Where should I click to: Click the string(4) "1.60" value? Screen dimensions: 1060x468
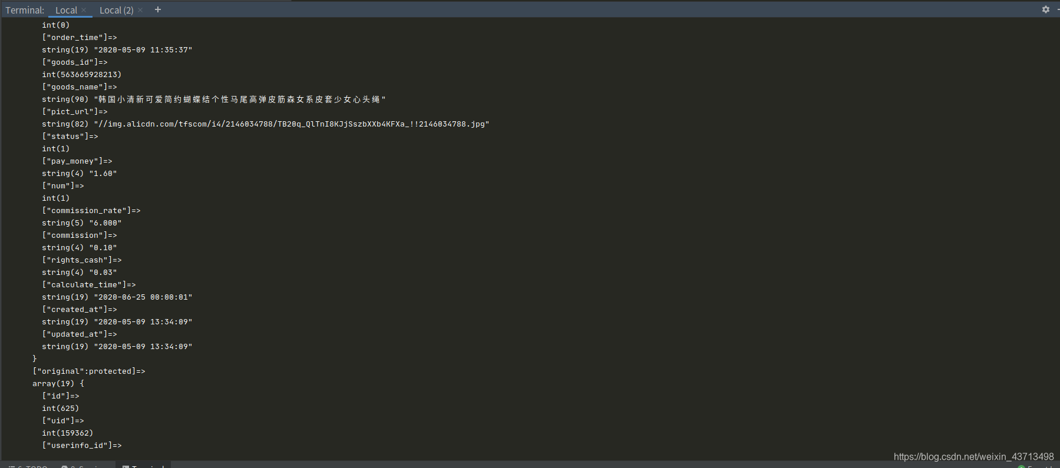[80, 174]
